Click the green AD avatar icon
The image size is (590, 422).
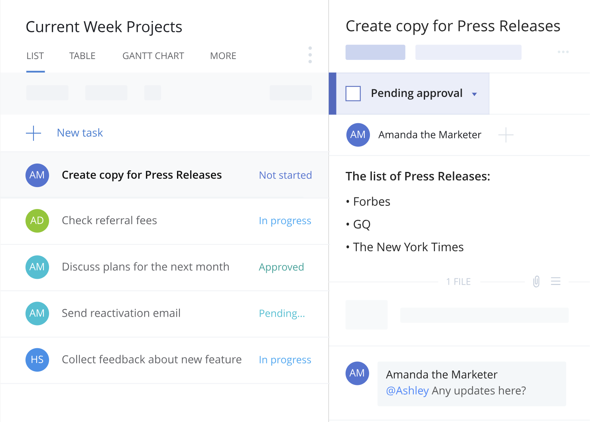(x=37, y=221)
